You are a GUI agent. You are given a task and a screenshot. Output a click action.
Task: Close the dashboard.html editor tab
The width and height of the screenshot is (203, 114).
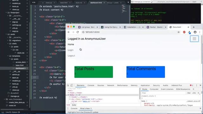click(104, 3)
